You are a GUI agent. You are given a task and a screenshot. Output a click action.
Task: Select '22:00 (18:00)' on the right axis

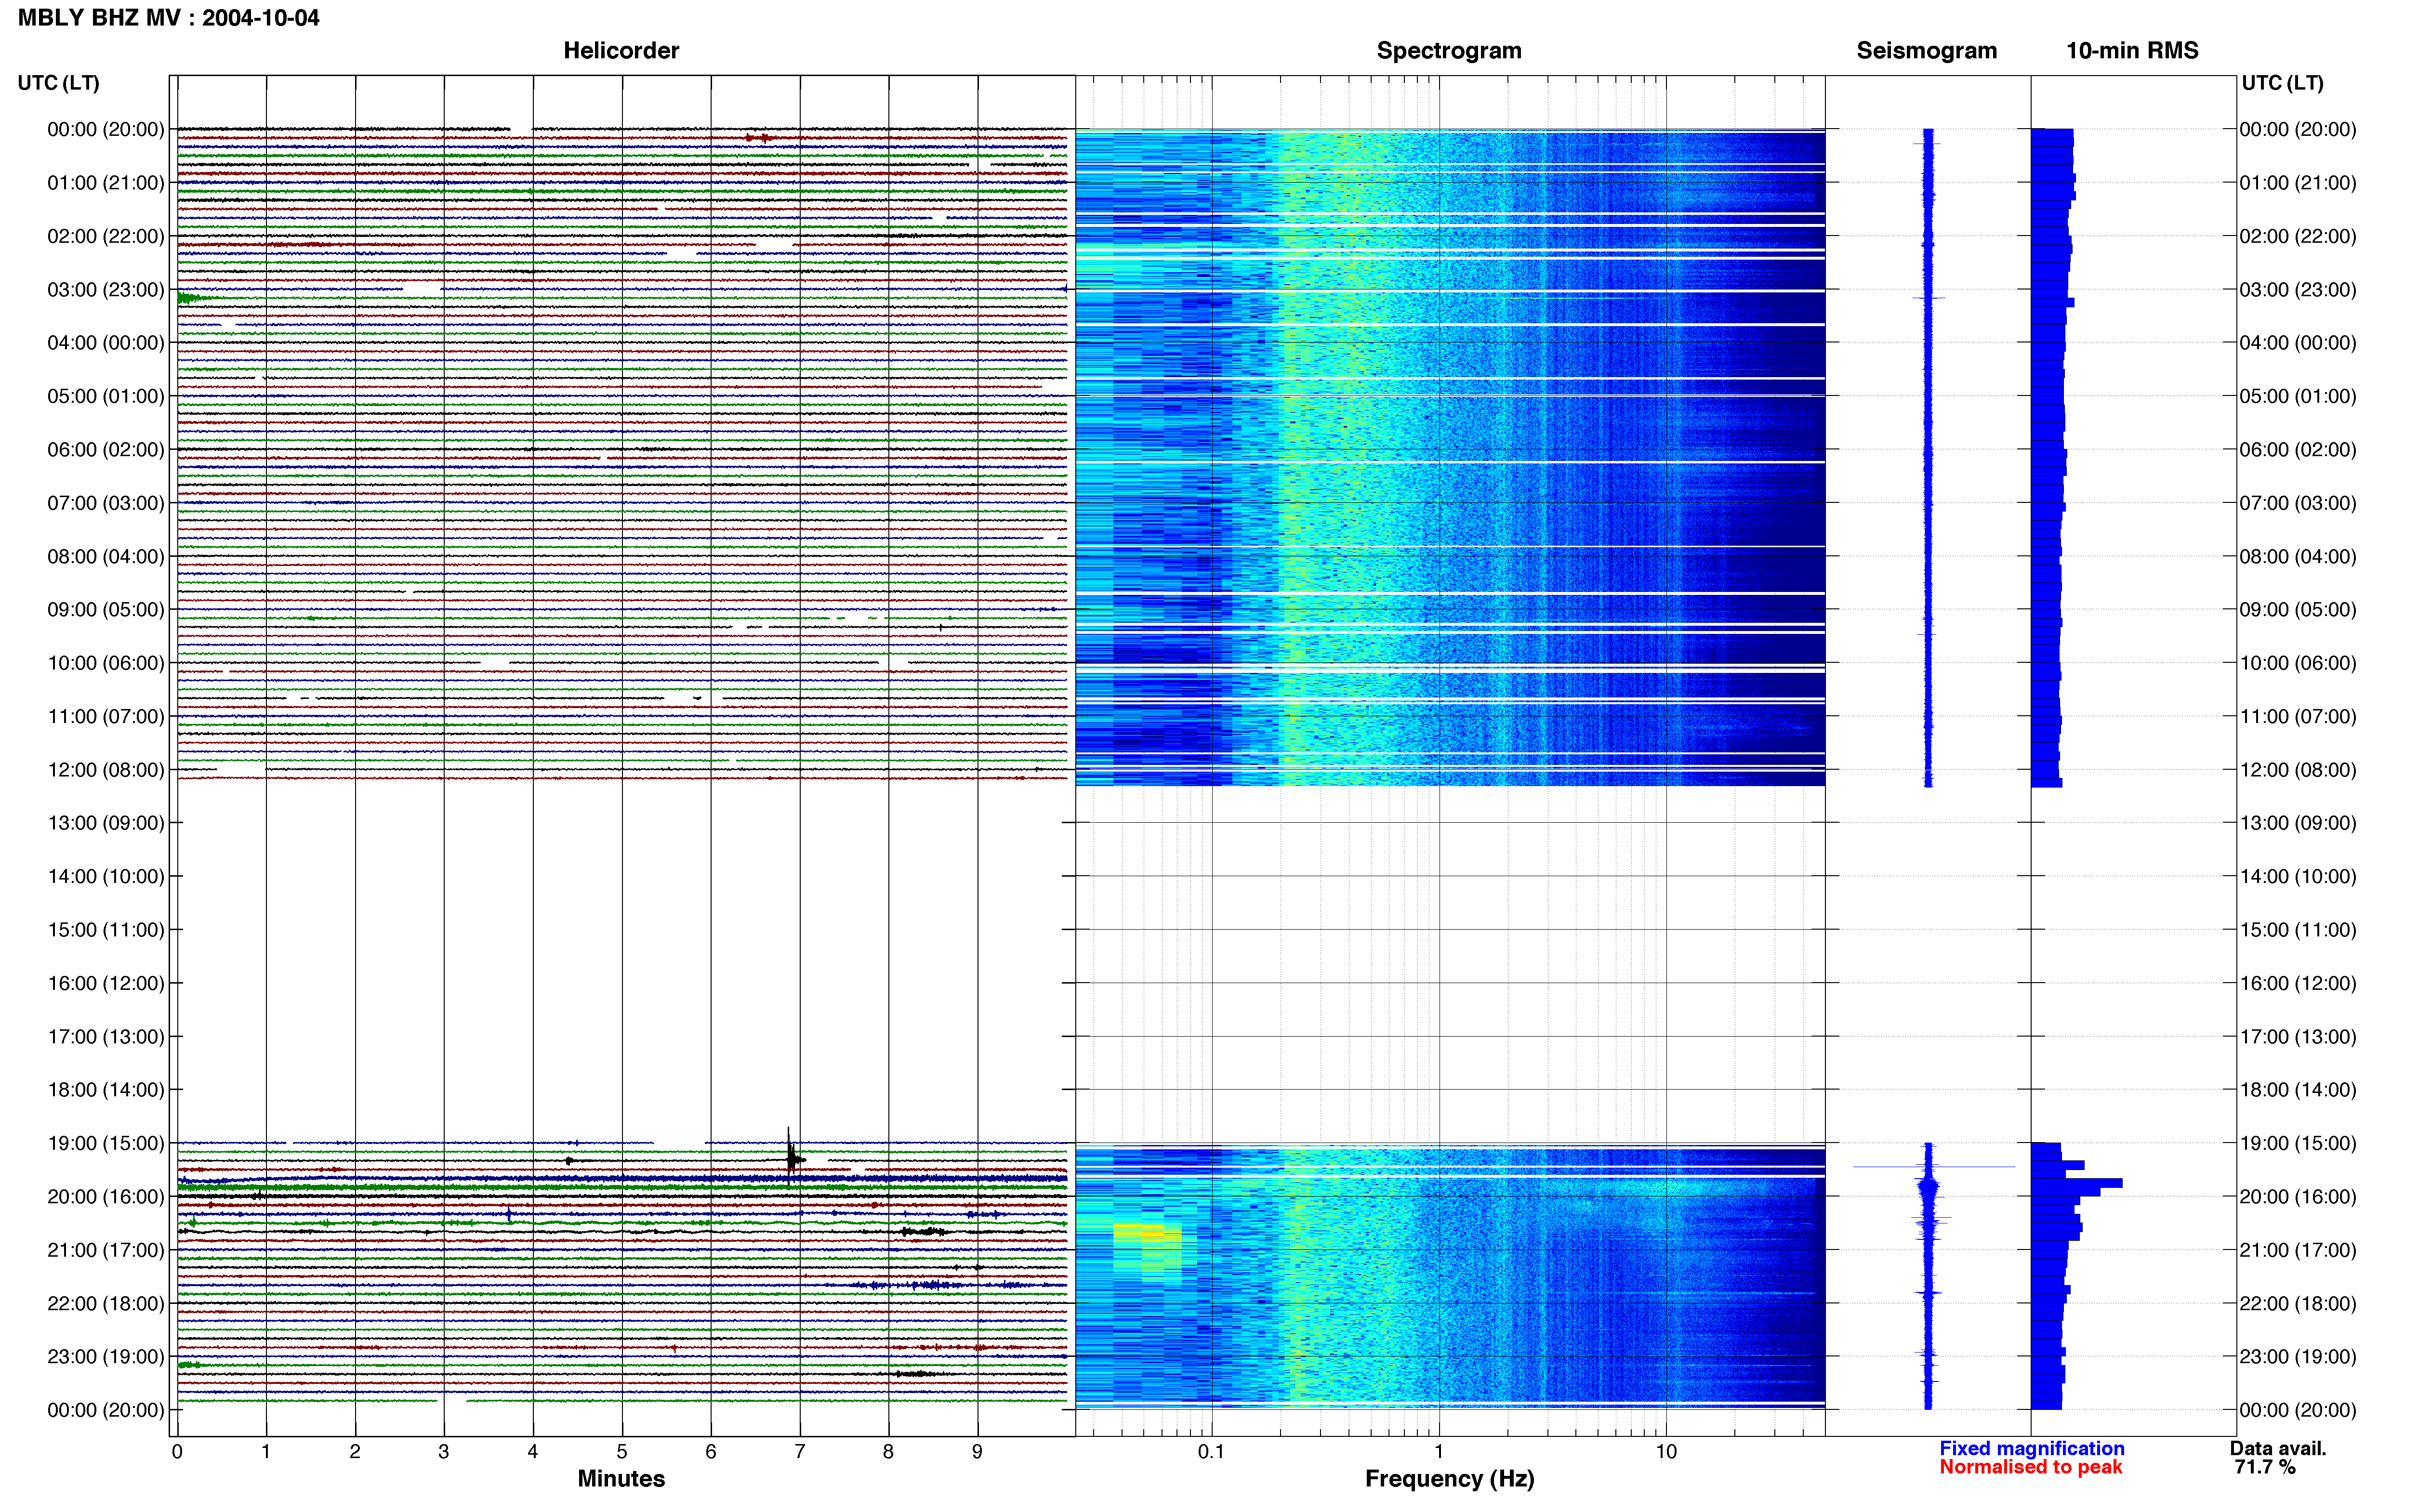tap(2298, 1303)
